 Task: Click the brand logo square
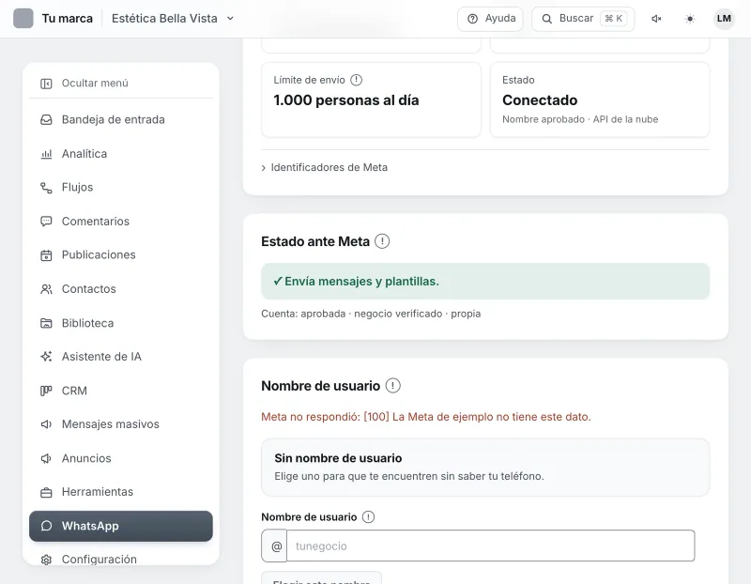pyautogui.click(x=23, y=19)
